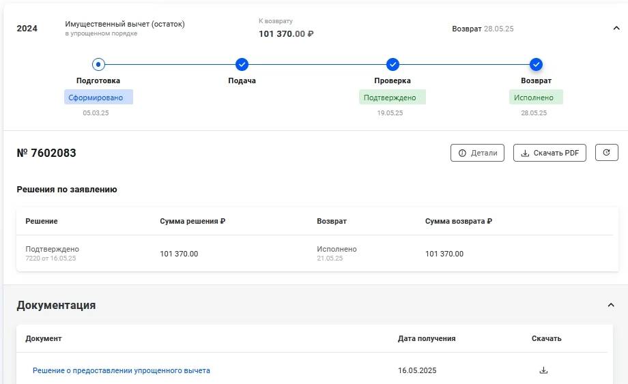This screenshot has width=628, height=384.
Task: Click the в упрощенном порядке subtitle
Action: click(101, 33)
